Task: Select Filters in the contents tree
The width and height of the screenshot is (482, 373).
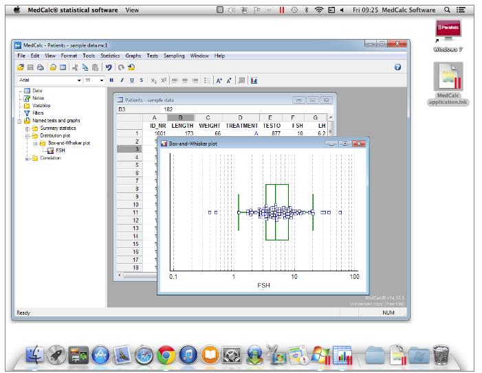Action: 38,113
